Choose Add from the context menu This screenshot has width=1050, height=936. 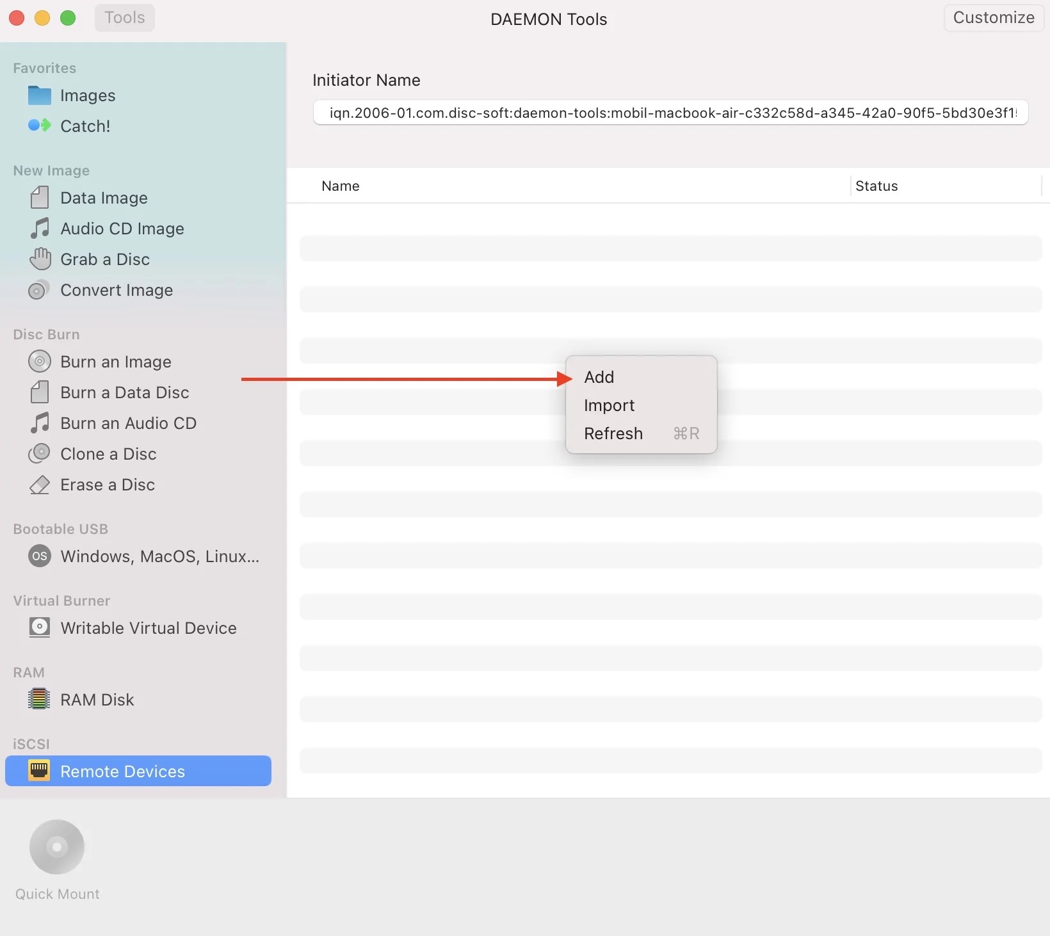599,377
